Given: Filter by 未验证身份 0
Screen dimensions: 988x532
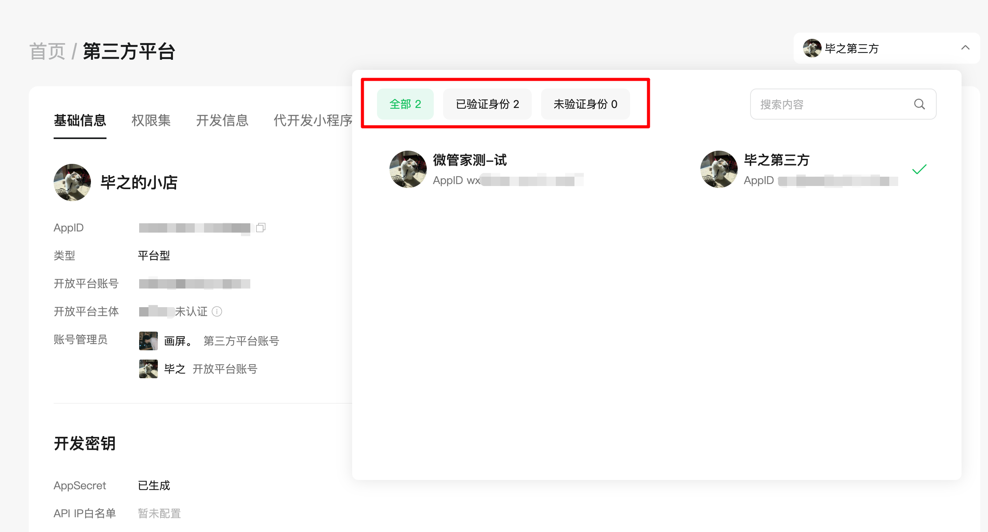Looking at the screenshot, I should (x=585, y=104).
